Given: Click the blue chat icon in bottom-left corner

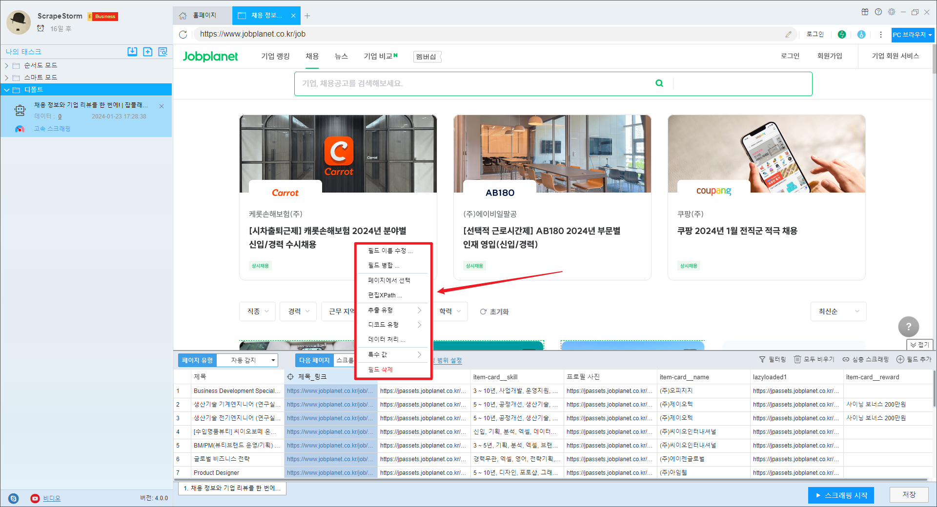Looking at the screenshot, I should click(14, 498).
